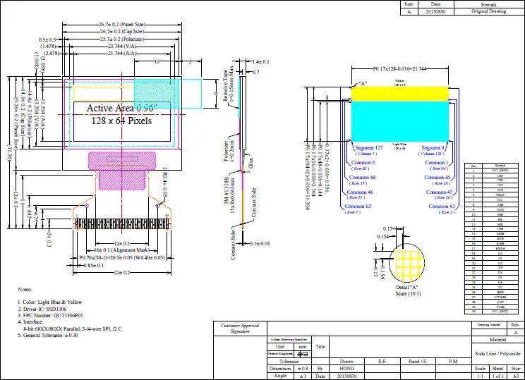
Task: Select the "1 of 1" sheet count cell
Action: click(x=498, y=376)
